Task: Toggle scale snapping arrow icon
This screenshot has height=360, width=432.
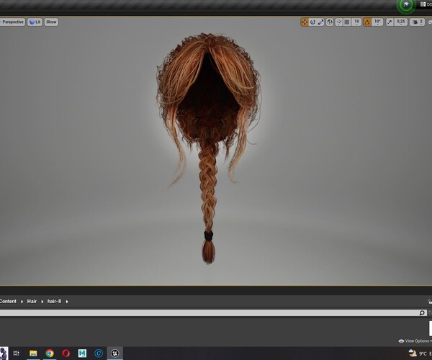Action: (390, 22)
